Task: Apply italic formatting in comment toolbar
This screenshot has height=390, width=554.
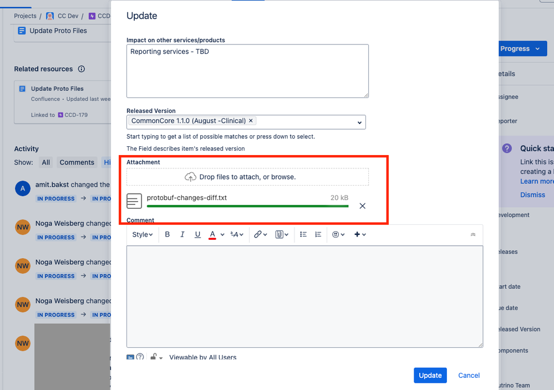Action: pyautogui.click(x=182, y=234)
